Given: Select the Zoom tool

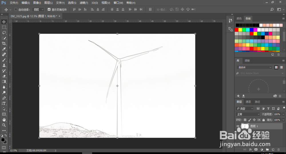Looking at the screenshot, I should 4,125.
